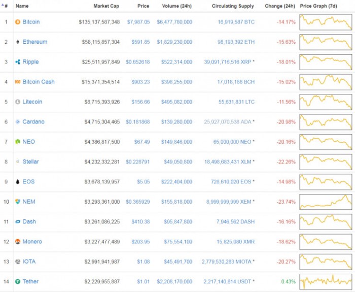Screen dimensions: 355x292
Task: Open the NEO name link
Action: [29, 142]
